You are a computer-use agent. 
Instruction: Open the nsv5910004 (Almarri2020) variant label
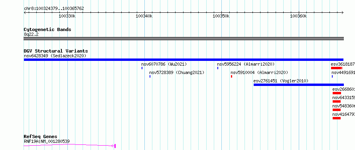259,72
